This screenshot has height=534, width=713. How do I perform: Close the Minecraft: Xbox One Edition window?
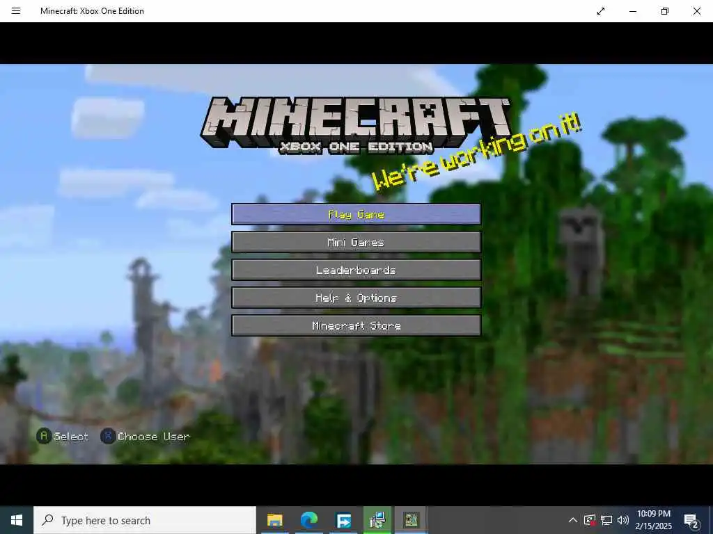(x=696, y=11)
